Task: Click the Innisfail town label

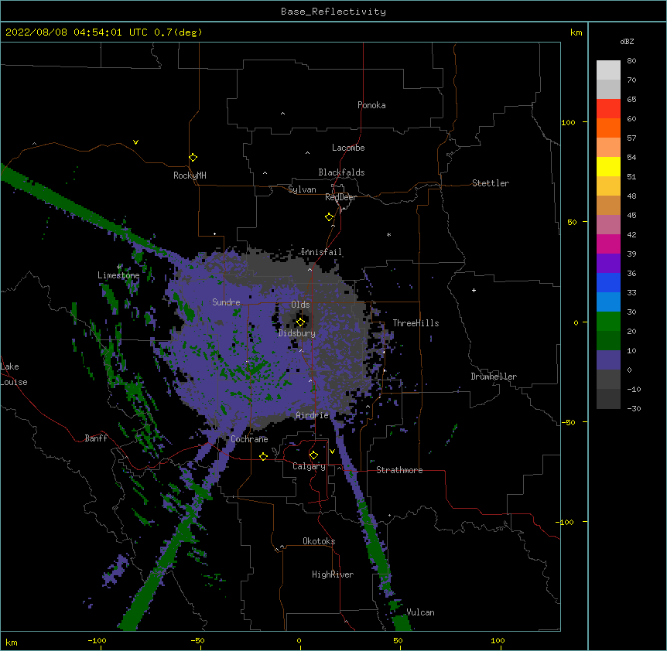Action: point(321,252)
